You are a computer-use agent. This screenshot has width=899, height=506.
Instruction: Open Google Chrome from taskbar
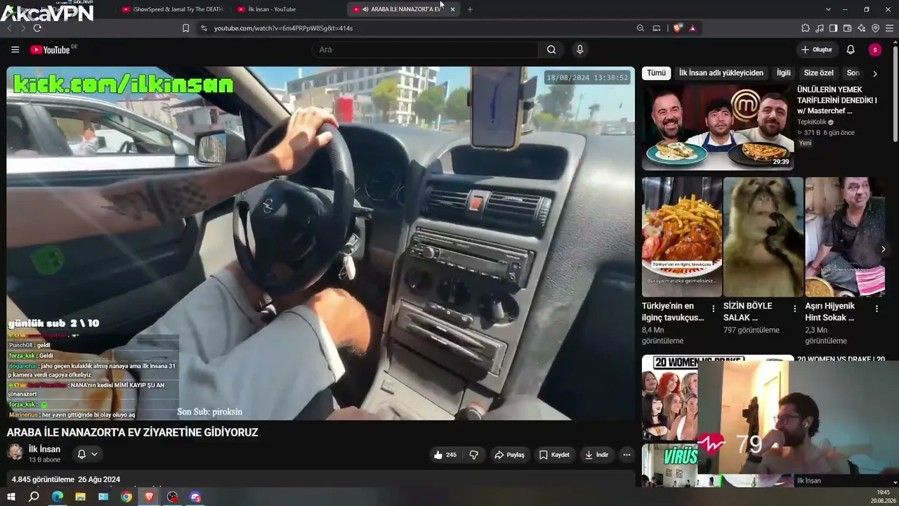click(x=126, y=497)
